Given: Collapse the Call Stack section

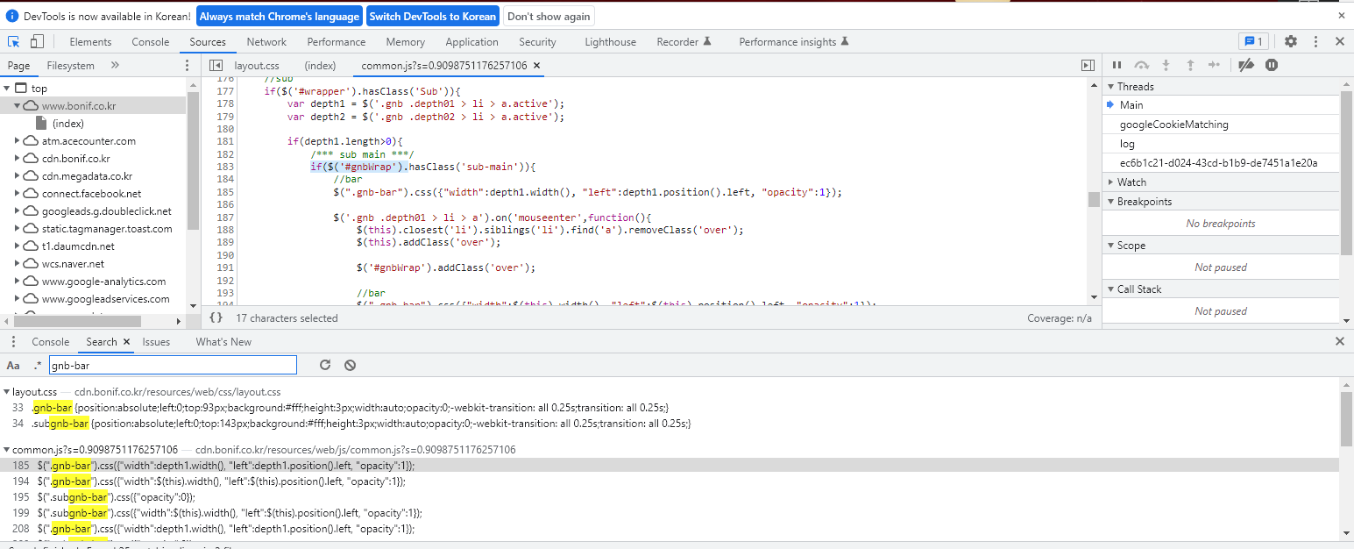Looking at the screenshot, I should click(x=1111, y=289).
